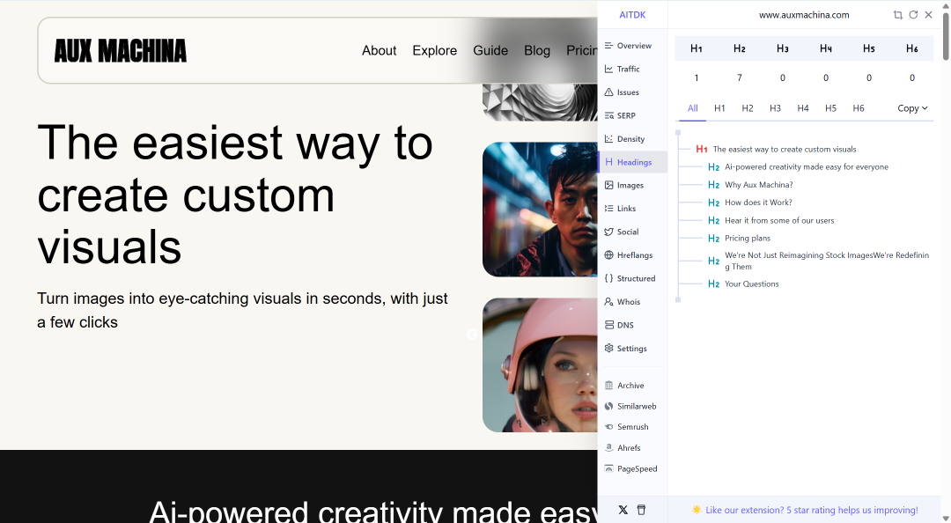The width and height of the screenshot is (951, 523).
Task: Click the page vertical scrollbar thumb
Action: click(946, 36)
